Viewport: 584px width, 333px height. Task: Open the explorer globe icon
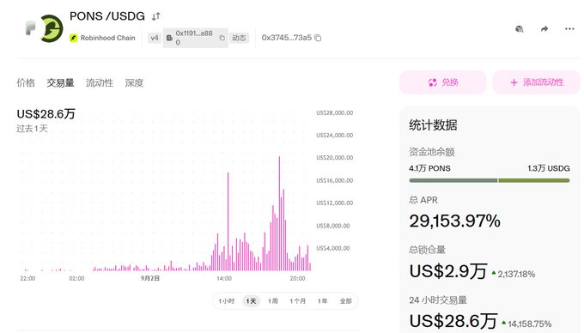[x=520, y=29]
